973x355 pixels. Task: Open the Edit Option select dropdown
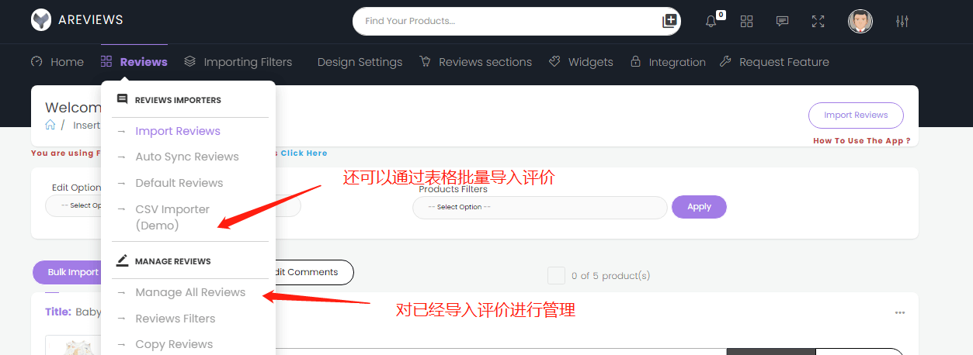pyautogui.click(x=75, y=206)
